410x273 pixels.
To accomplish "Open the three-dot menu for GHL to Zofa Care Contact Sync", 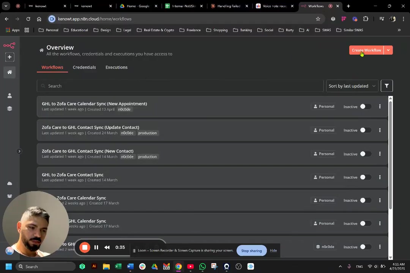I will pyautogui.click(x=380, y=177).
